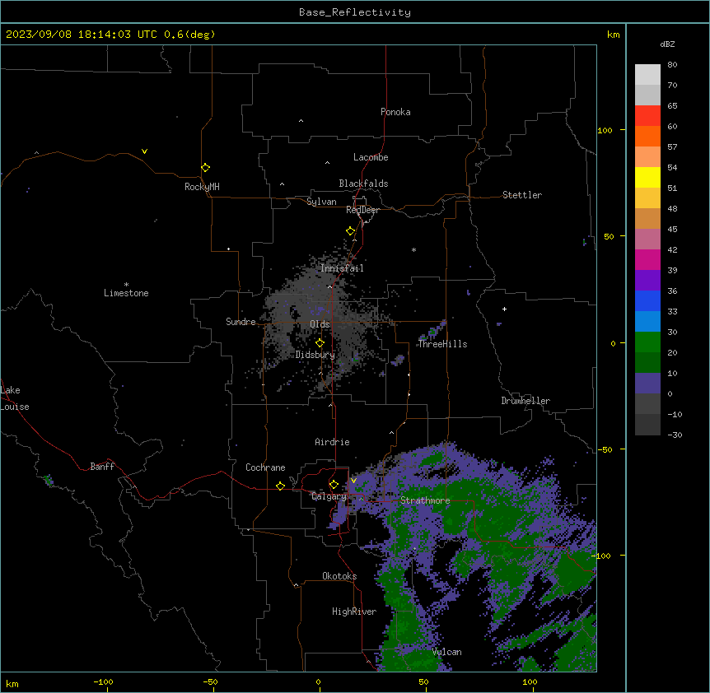This screenshot has height=693, width=710.
Task: Pick the red 60-65 dBZ legend swatch
Action: point(647,116)
